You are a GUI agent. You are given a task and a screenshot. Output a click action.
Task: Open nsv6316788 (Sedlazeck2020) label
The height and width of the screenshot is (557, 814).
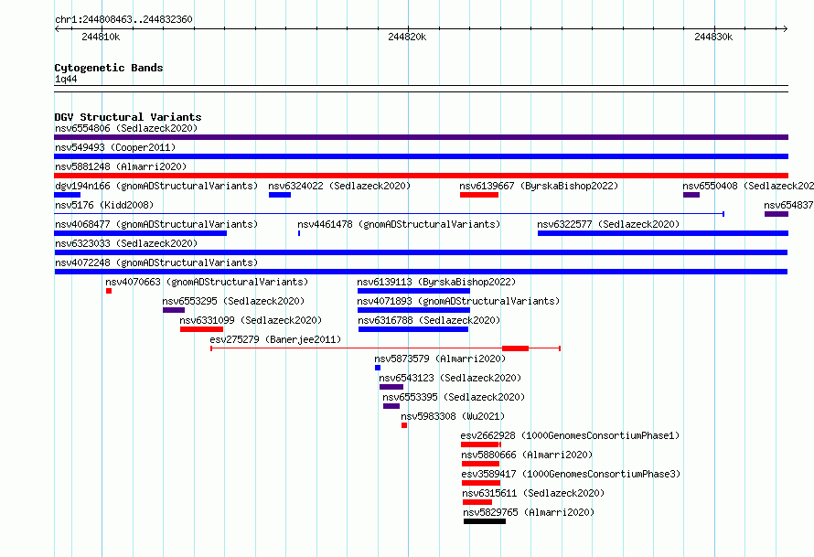point(429,320)
